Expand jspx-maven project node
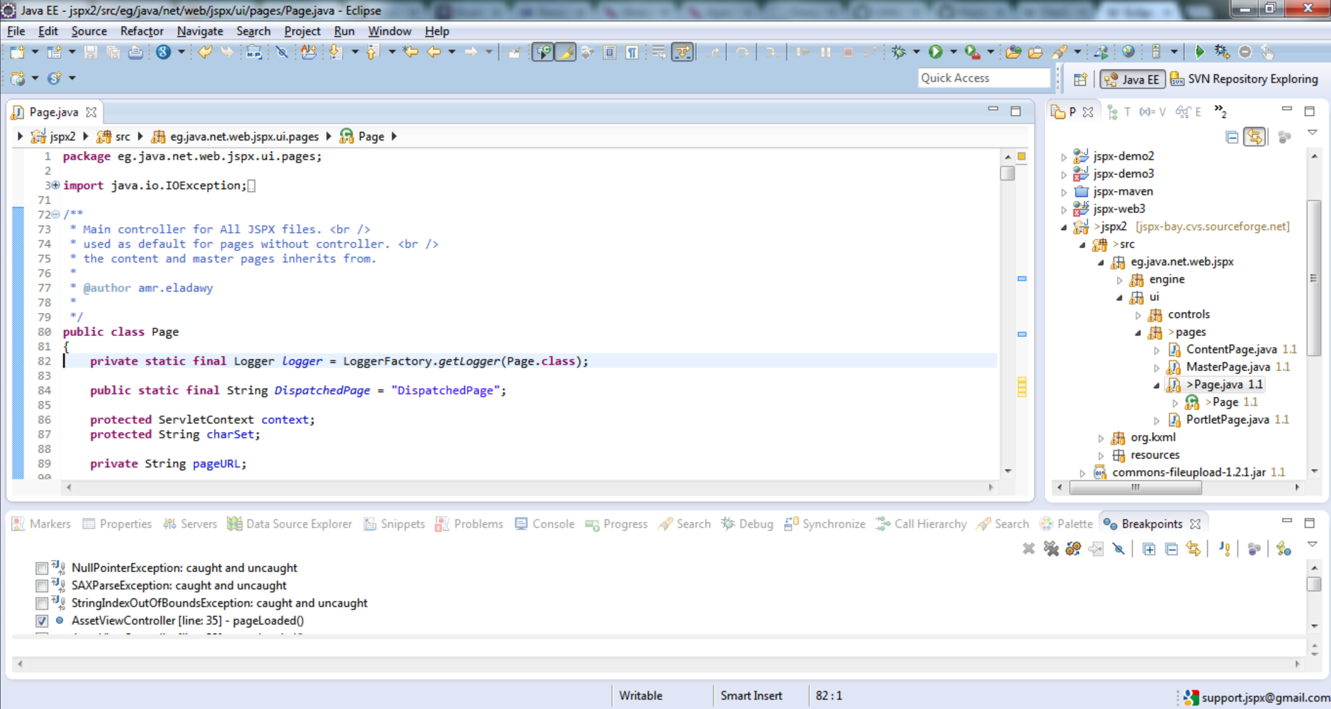The height and width of the screenshot is (709, 1331). tap(1063, 192)
